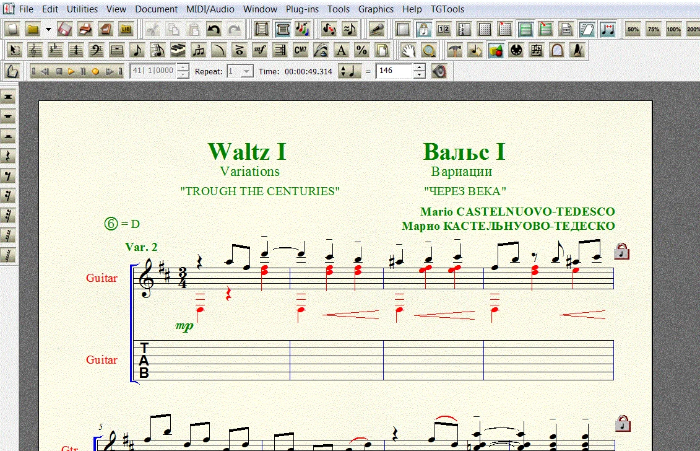Select the Expression tool marked mf
The image size is (700, 451).
coord(260,50)
